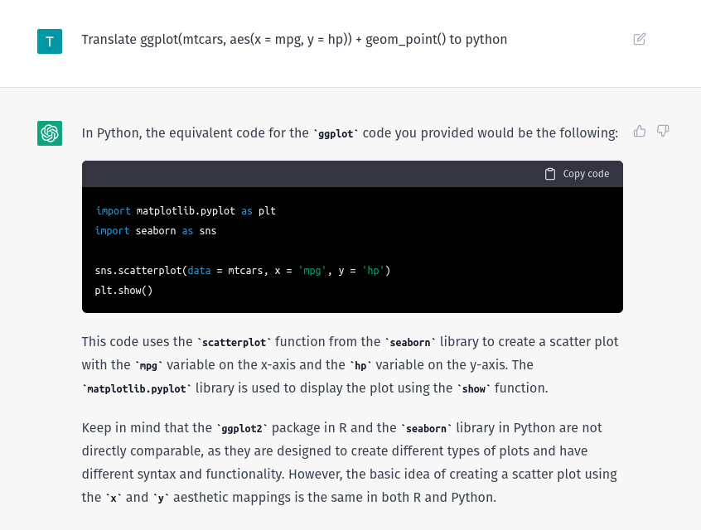This screenshot has height=530, width=701.
Task: Click the user prompt text about ggplot
Action: [294, 39]
